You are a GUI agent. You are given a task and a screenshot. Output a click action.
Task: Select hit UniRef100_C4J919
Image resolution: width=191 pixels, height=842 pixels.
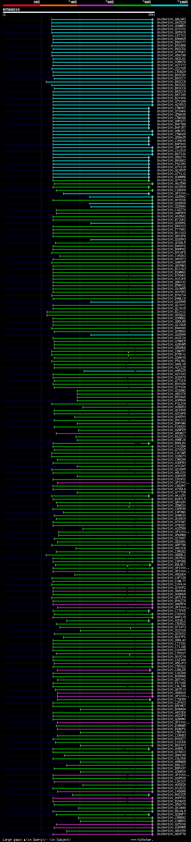171,151
